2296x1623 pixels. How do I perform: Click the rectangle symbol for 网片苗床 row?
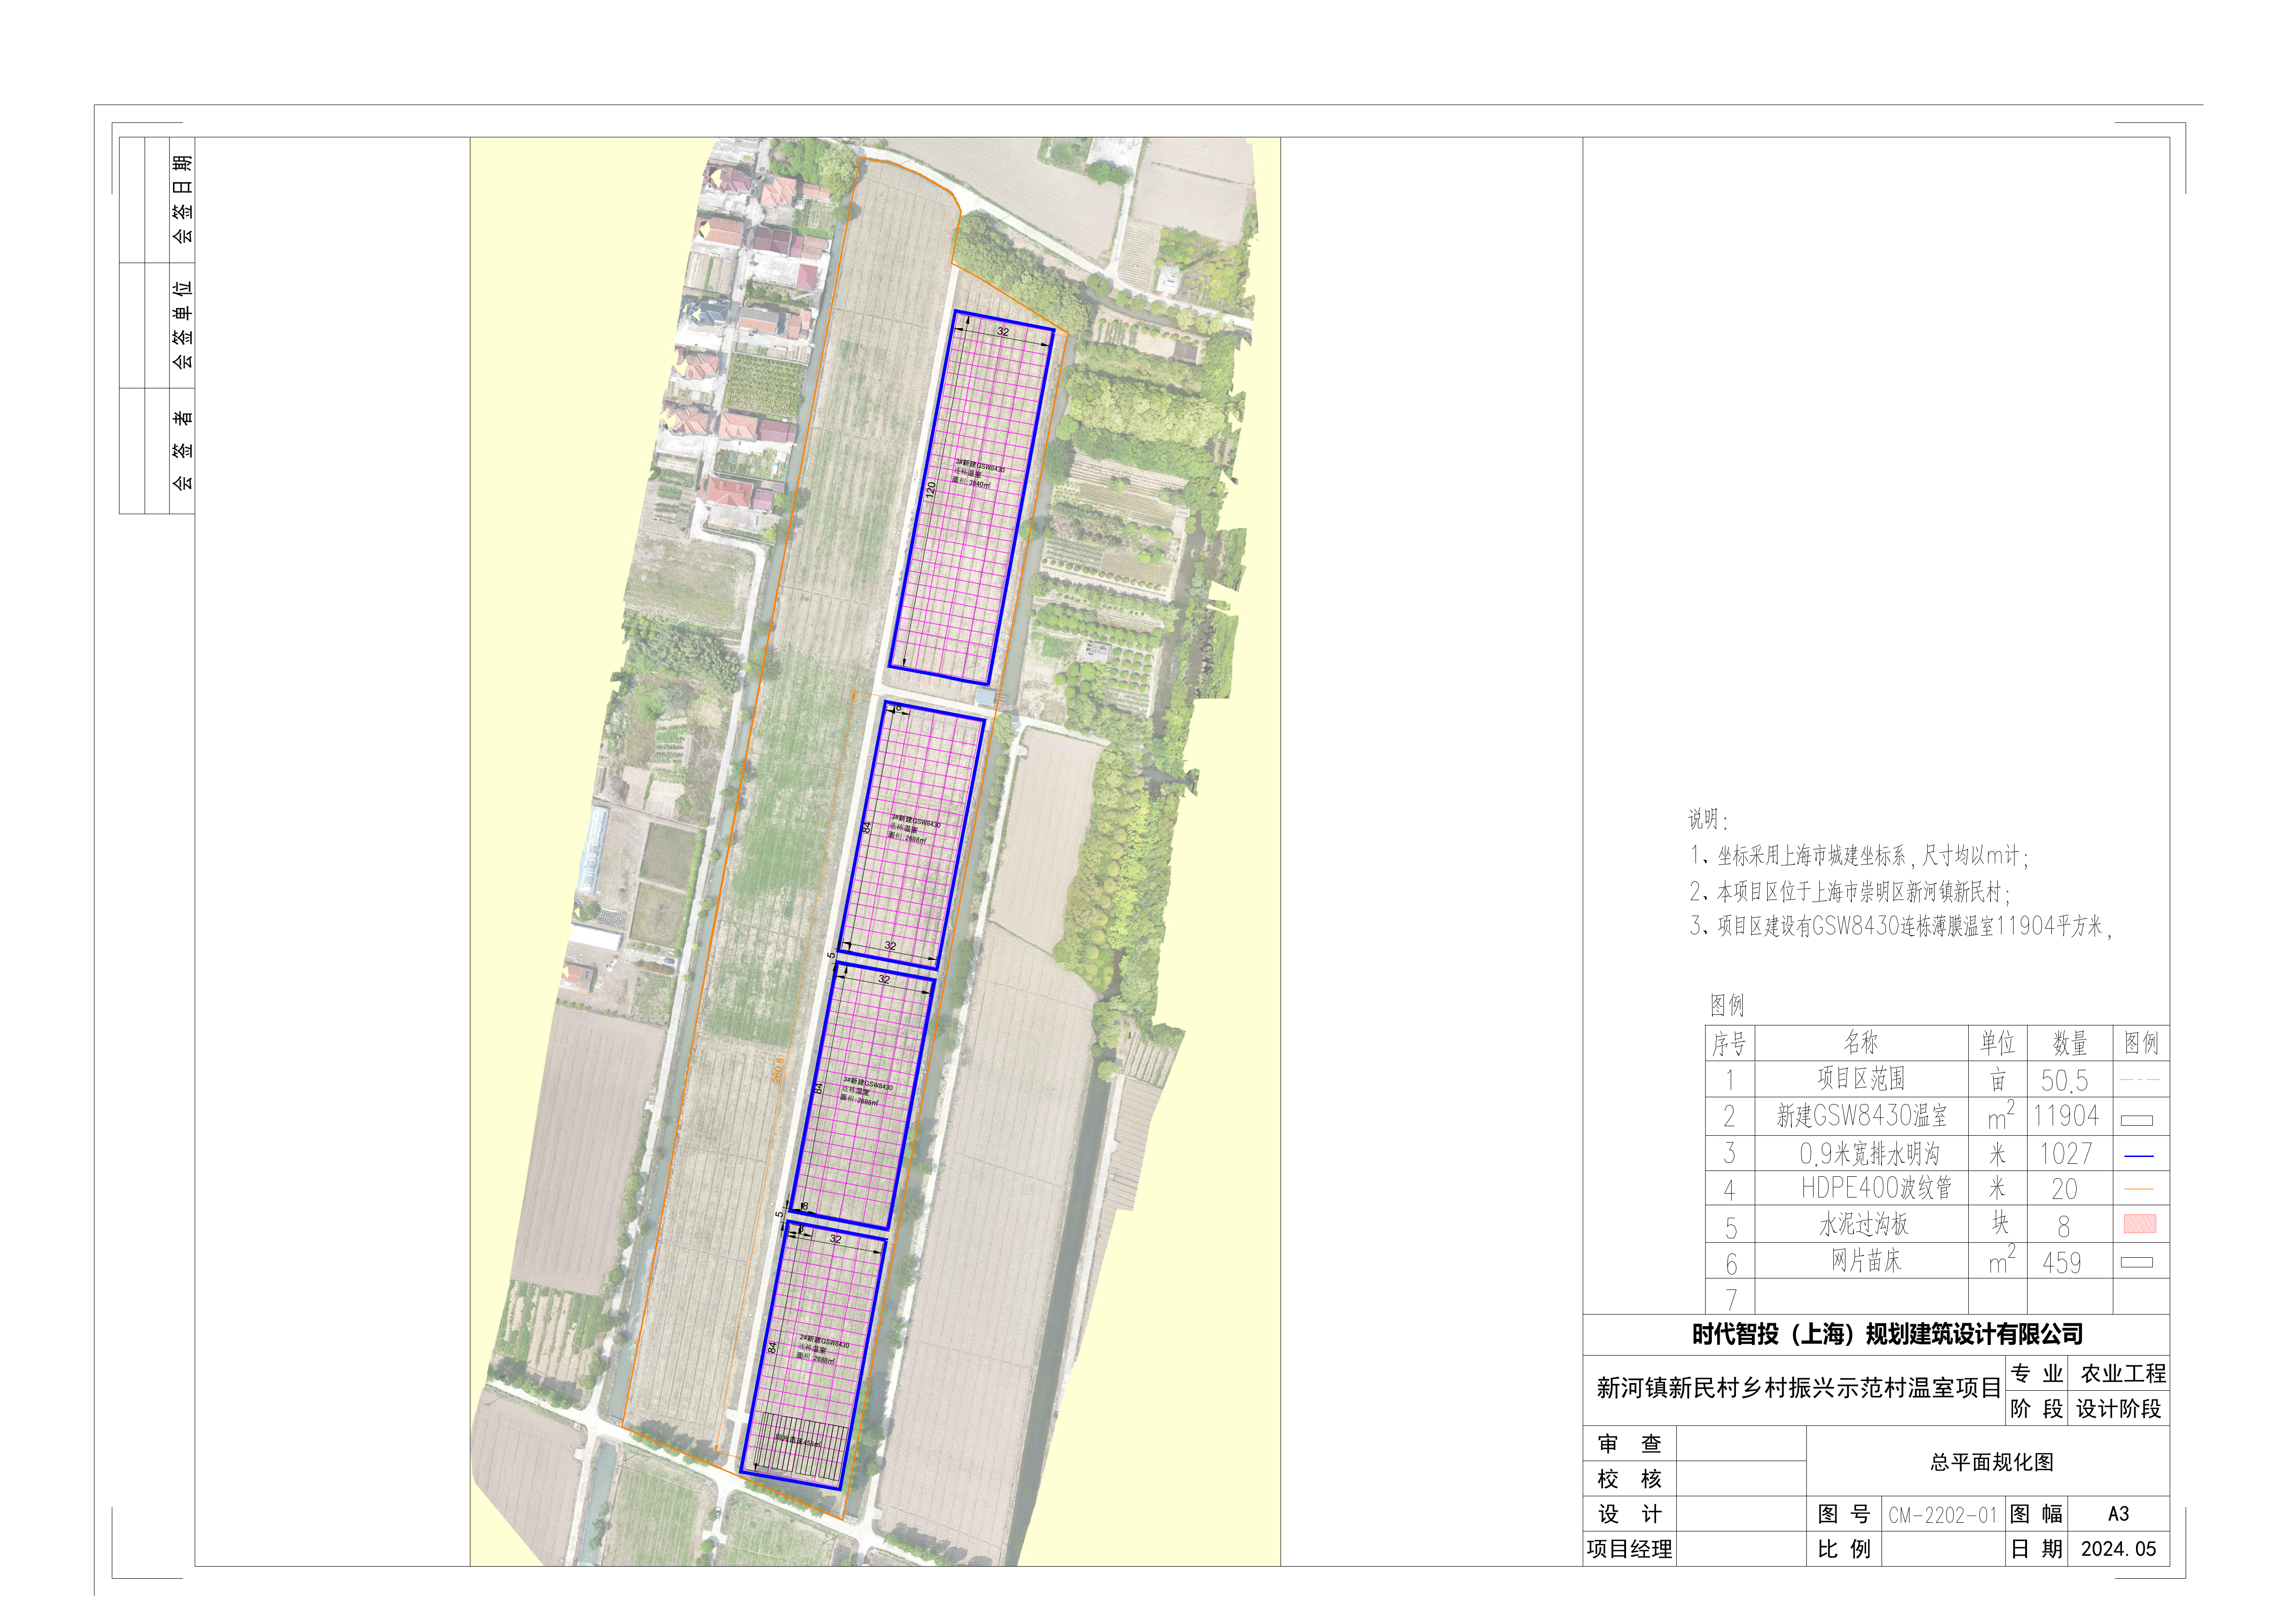(2137, 1263)
